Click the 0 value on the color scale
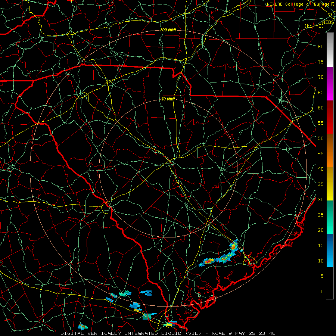 [322, 292]
